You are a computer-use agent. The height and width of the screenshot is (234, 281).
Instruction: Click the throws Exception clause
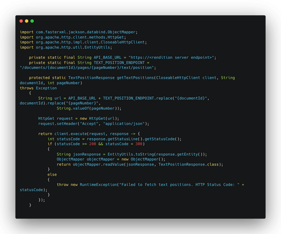38,88
